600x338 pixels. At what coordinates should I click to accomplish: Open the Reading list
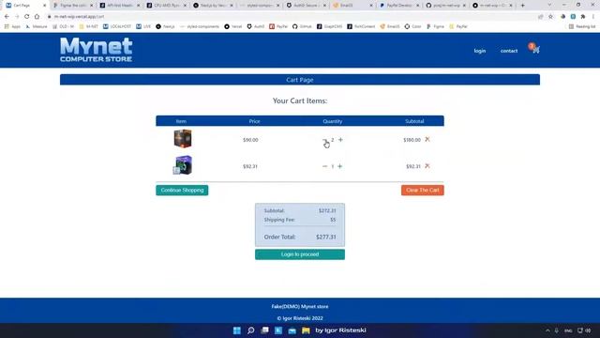point(582,26)
